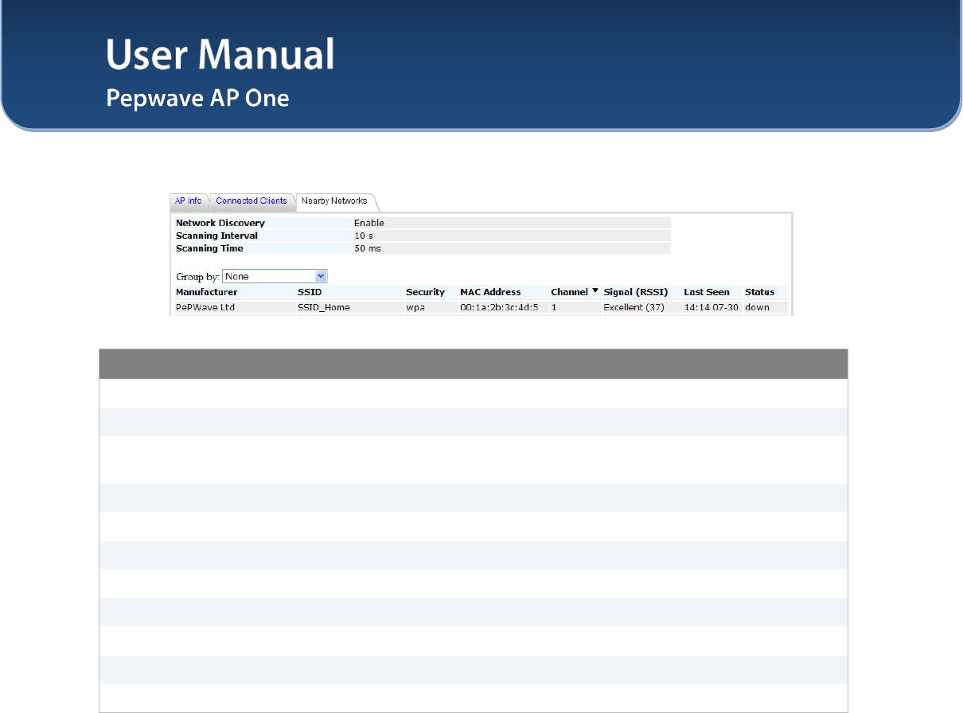Click the SSID_Home cell
This screenshot has width=963, height=713.
350,307
